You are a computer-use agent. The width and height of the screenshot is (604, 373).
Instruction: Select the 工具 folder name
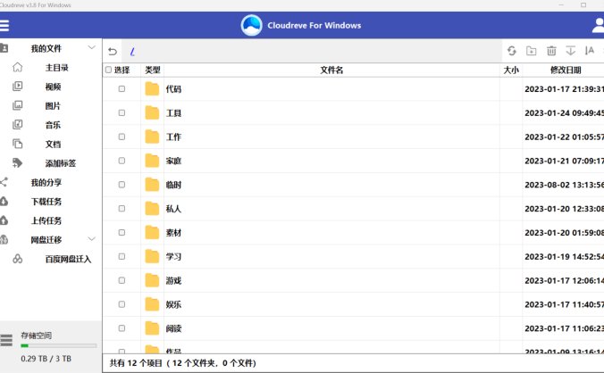[173, 113]
